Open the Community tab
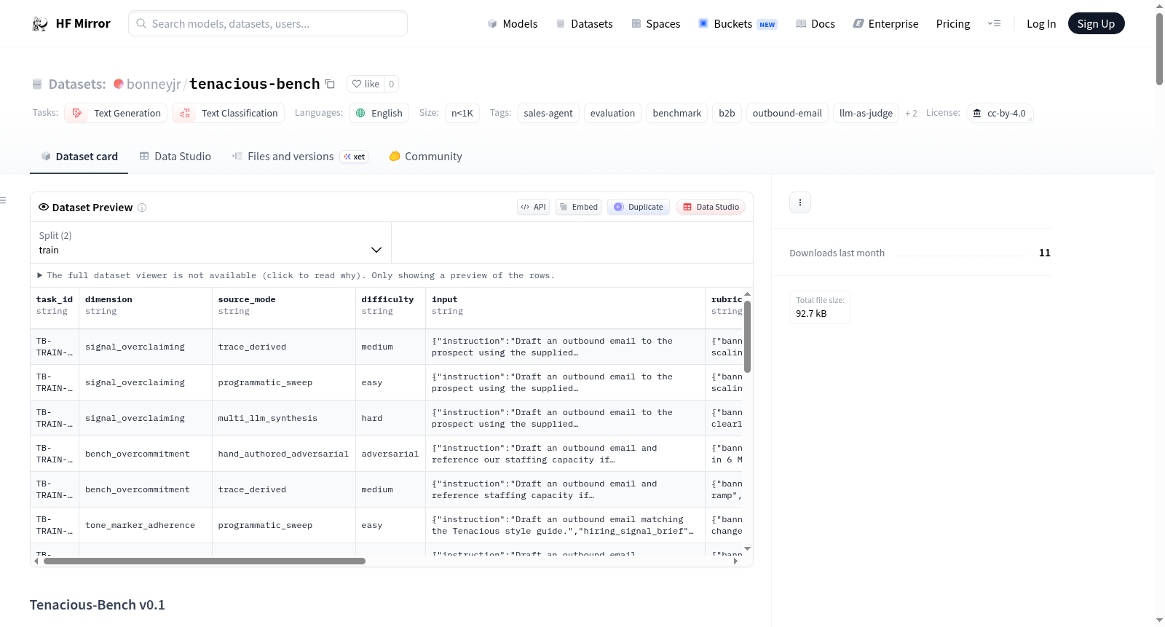Image resolution: width=1165 pixels, height=627 pixels. (425, 157)
